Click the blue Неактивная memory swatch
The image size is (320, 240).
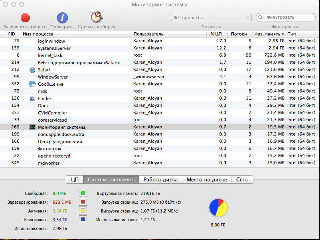coord(83,219)
